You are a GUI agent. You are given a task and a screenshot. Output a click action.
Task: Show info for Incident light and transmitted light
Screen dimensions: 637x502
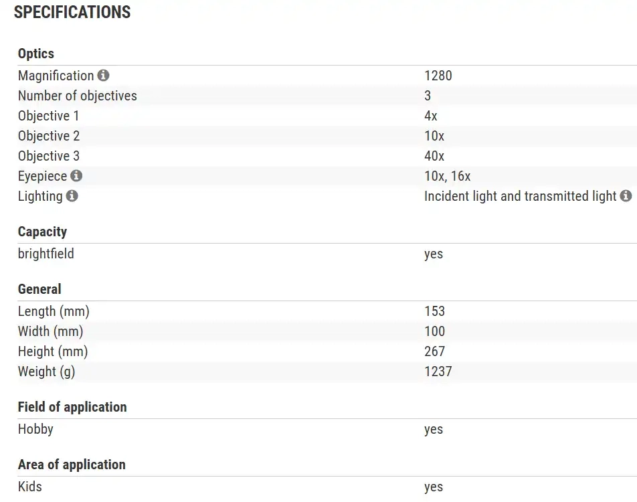pyautogui.click(x=626, y=196)
